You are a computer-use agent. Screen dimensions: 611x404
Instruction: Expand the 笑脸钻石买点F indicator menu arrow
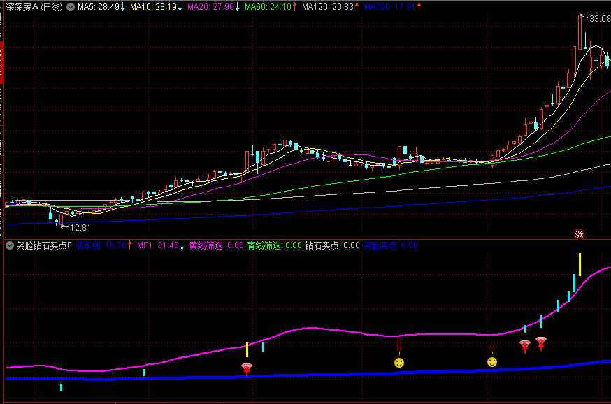click(x=10, y=245)
